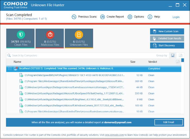Click the Start Discovery button

167,46
